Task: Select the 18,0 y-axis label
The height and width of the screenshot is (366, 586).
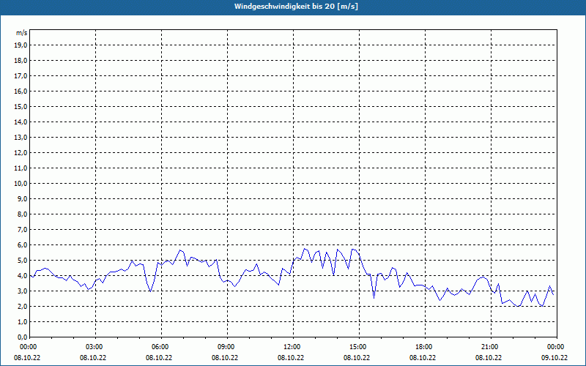Action: (x=21, y=61)
